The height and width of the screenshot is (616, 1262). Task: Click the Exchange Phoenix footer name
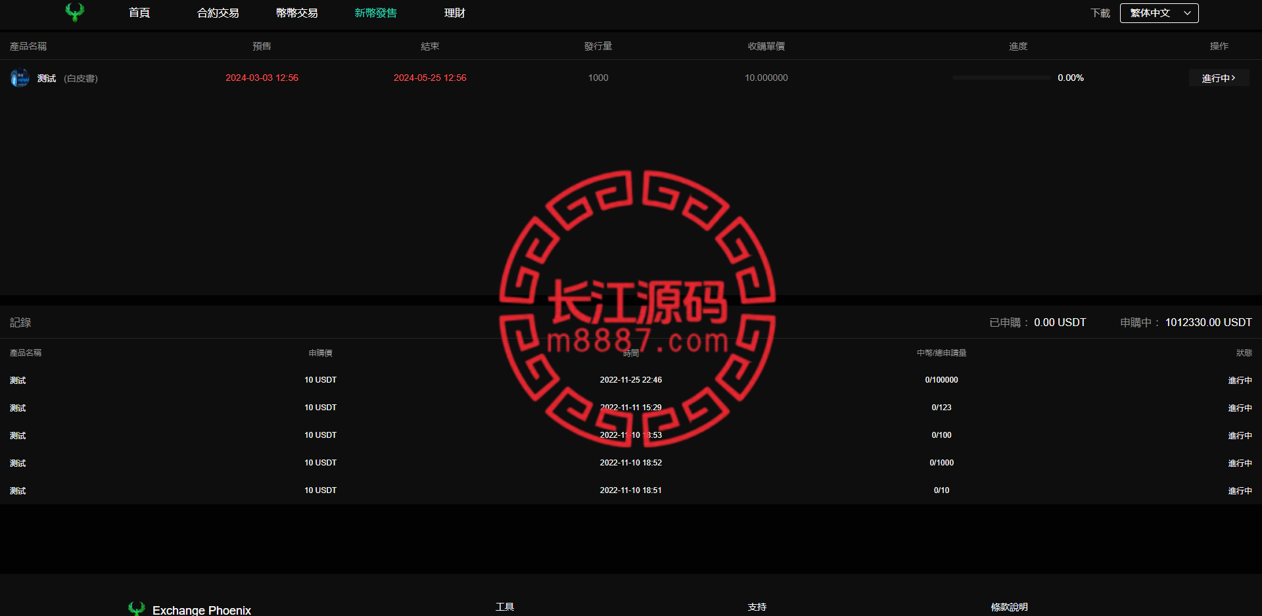(x=202, y=610)
